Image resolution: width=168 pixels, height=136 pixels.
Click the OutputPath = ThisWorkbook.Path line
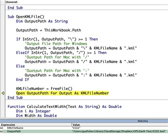[x=49, y=30]
